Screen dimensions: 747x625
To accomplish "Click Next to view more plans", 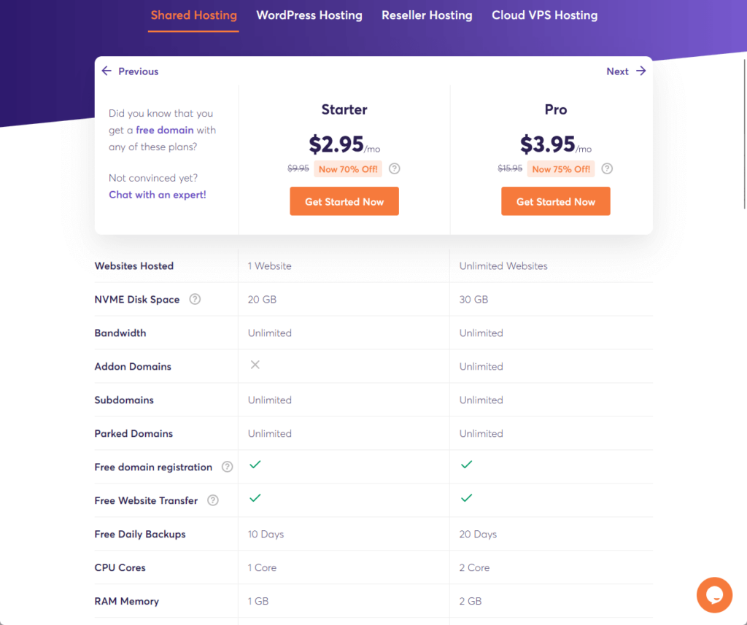I will [x=616, y=71].
